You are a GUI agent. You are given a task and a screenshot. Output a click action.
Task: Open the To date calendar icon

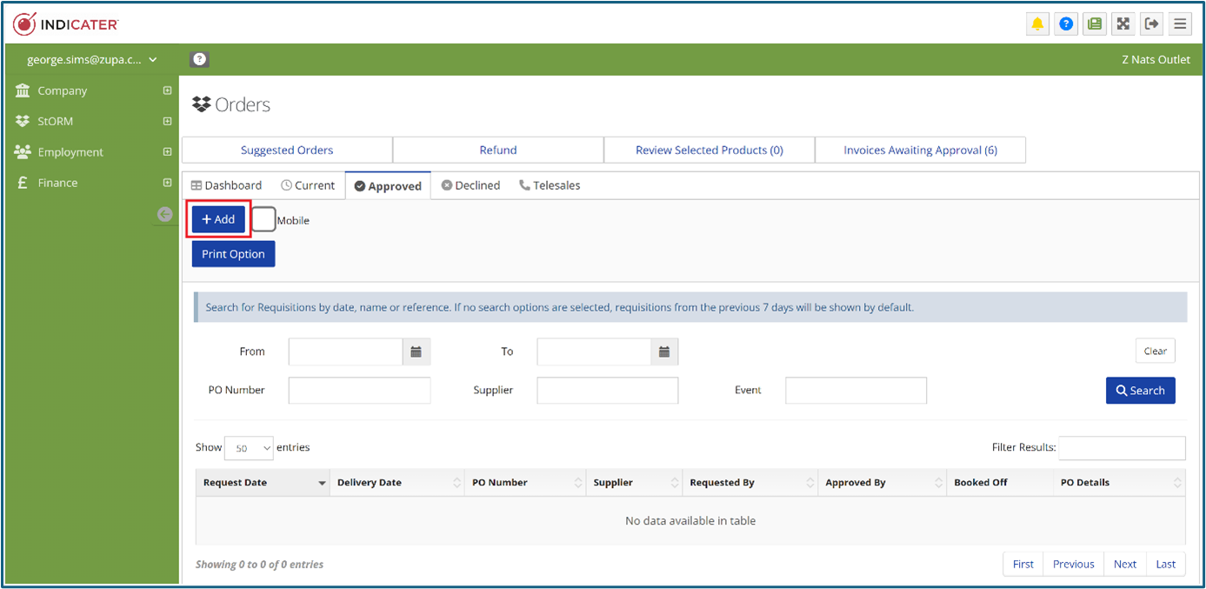coord(664,351)
